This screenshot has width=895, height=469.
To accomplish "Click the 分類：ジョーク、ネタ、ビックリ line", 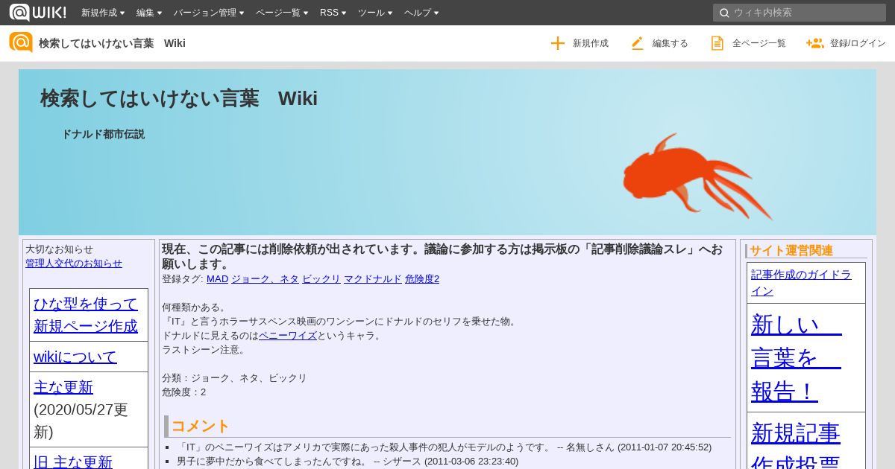I will tap(234, 378).
